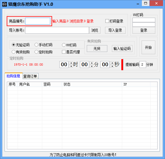Click the 输入验证码 button

pos(122,49)
